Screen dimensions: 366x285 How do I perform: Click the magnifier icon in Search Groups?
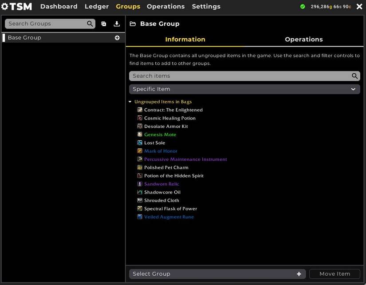90,24
